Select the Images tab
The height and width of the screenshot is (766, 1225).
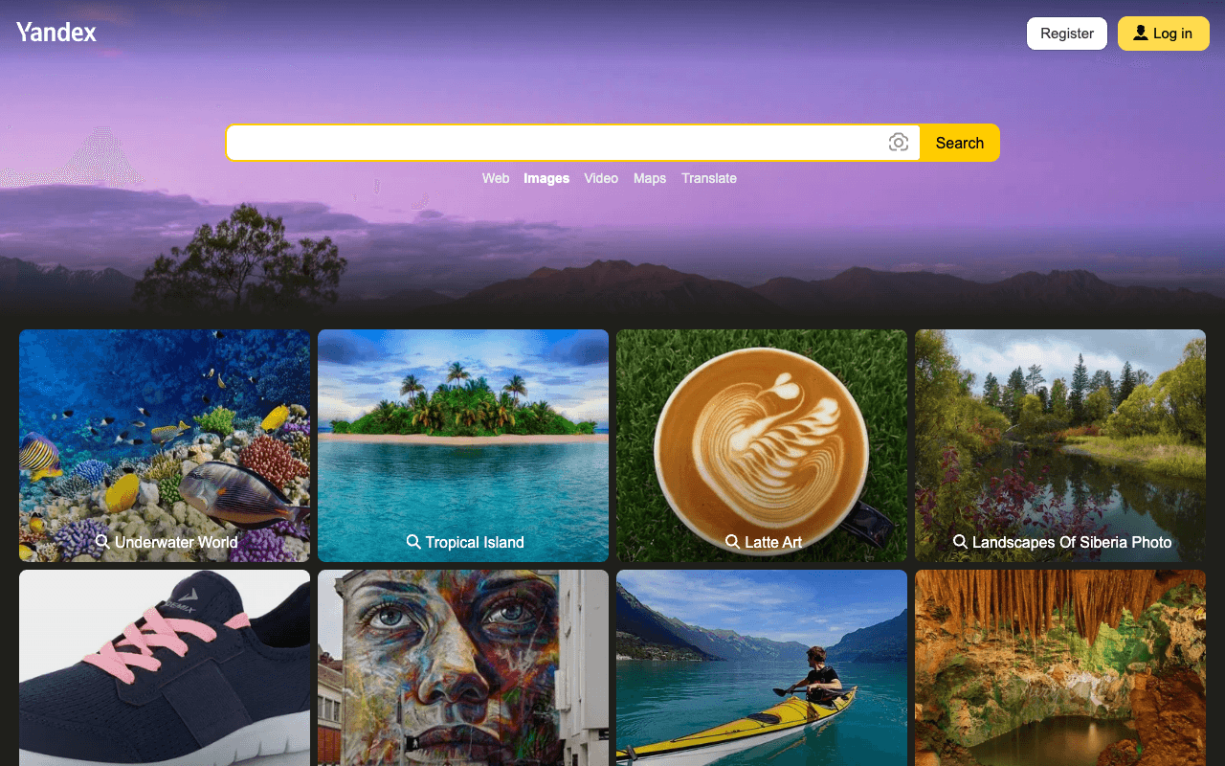546,178
